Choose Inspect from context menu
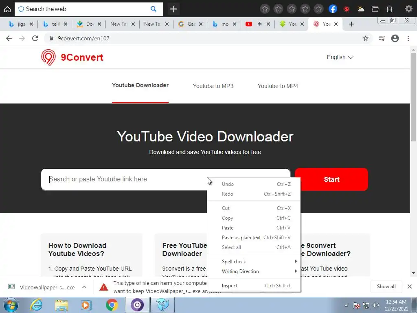Viewport: 417px width, 313px height. click(x=254, y=286)
